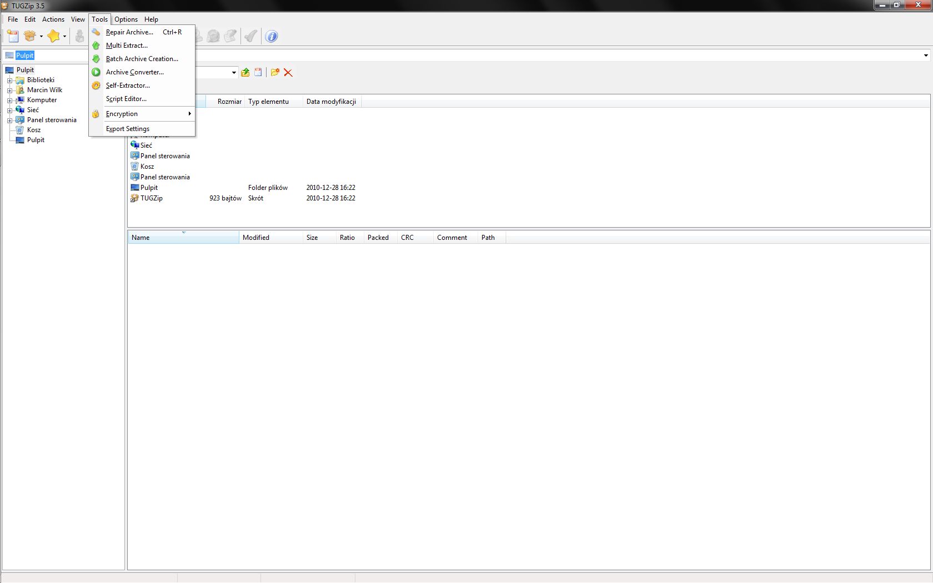Image resolution: width=933 pixels, height=583 pixels.
Task: Open the Options menu
Action: [x=126, y=19]
